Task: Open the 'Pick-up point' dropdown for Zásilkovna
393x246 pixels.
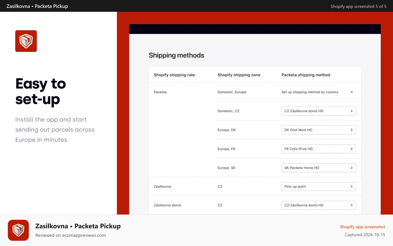Action: tap(319, 187)
